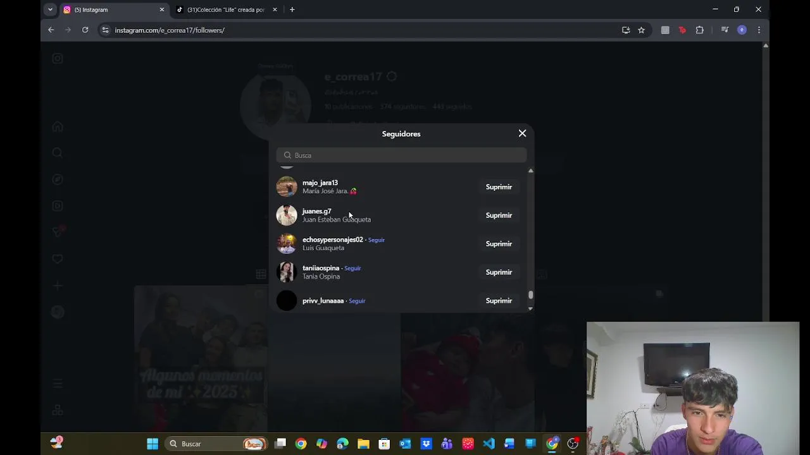Open Instagram sidebar search icon
This screenshot has width=810, height=455.
point(58,153)
